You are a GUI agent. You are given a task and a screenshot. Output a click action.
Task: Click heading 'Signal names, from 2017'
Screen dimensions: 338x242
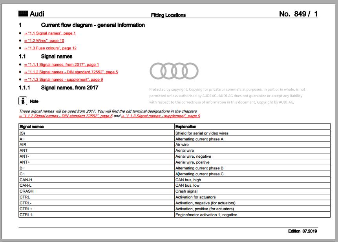point(69,87)
